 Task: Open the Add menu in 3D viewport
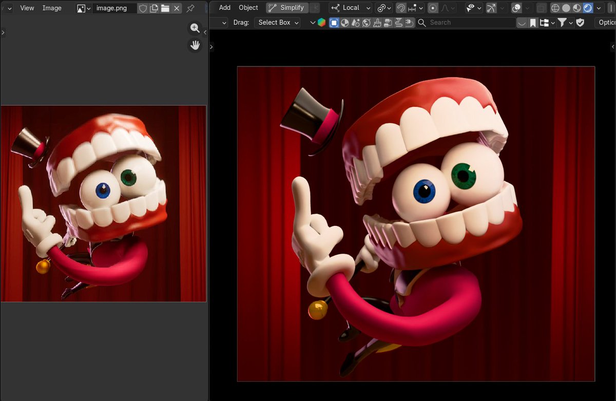(x=224, y=8)
